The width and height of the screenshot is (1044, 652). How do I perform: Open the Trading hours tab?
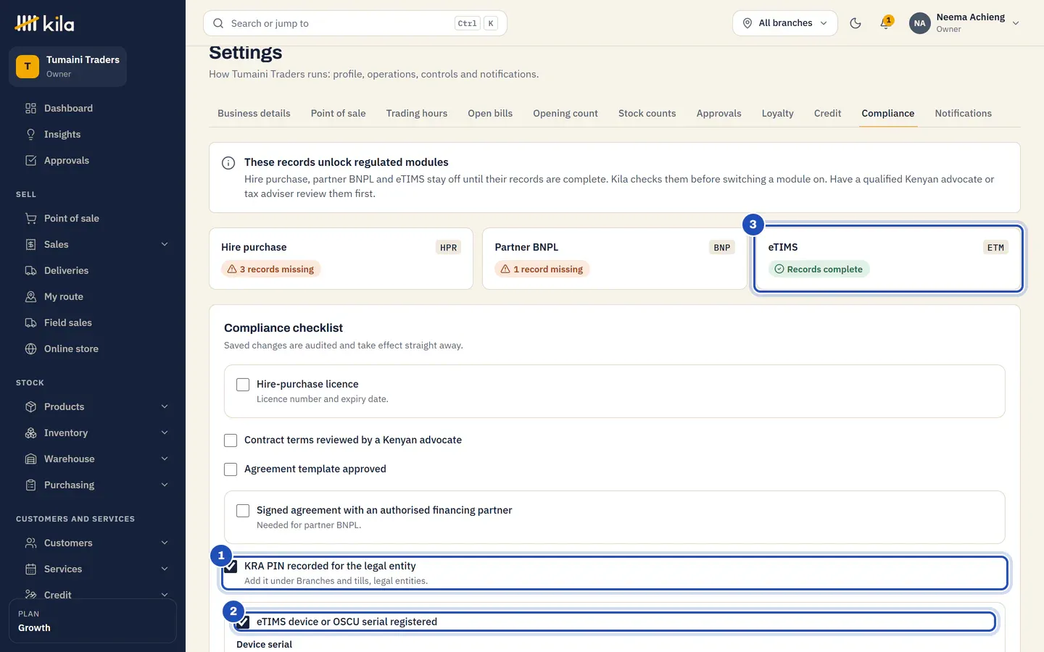[x=417, y=114]
